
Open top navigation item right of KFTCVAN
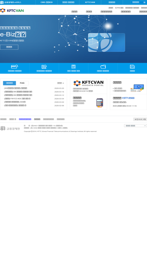click(x=112, y=2)
